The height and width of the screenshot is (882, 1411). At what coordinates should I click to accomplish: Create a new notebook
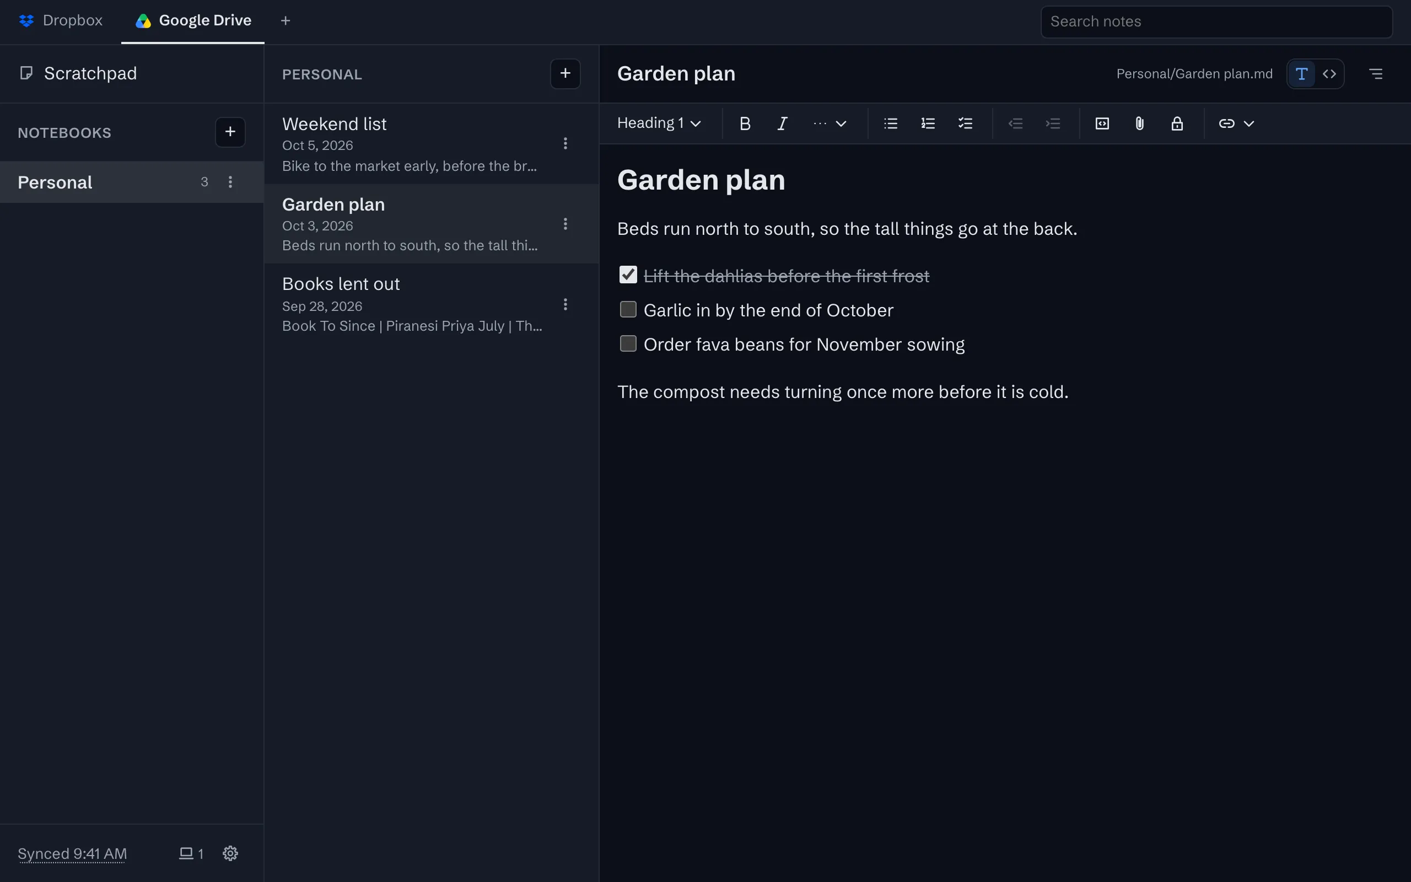coord(230,132)
